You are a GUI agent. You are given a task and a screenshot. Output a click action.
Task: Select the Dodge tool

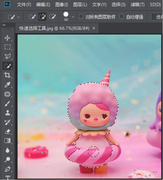(x=7, y=160)
